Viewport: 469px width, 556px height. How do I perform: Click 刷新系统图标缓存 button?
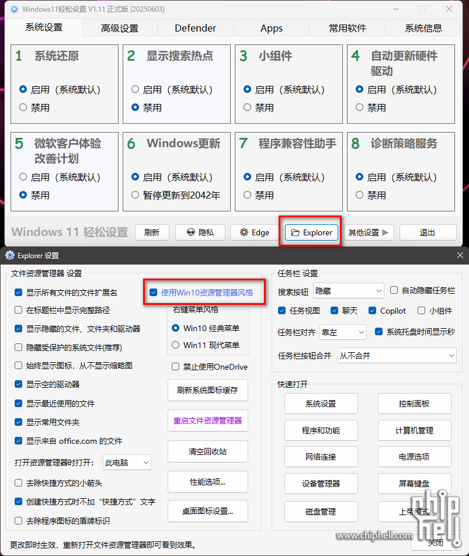[x=208, y=390]
